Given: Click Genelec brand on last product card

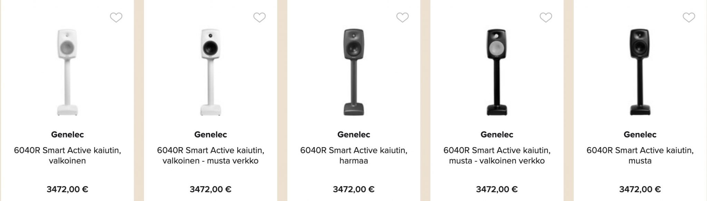Looking at the screenshot, I should point(640,135).
